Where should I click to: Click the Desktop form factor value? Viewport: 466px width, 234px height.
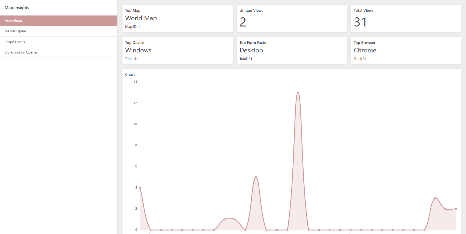[251, 50]
